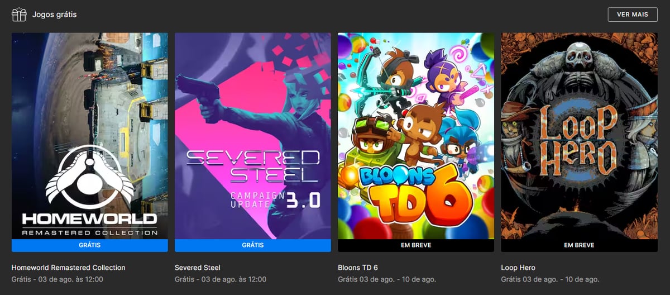
Task: Click the gift box icon beside Jogos grátis
Action: [19, 15]
